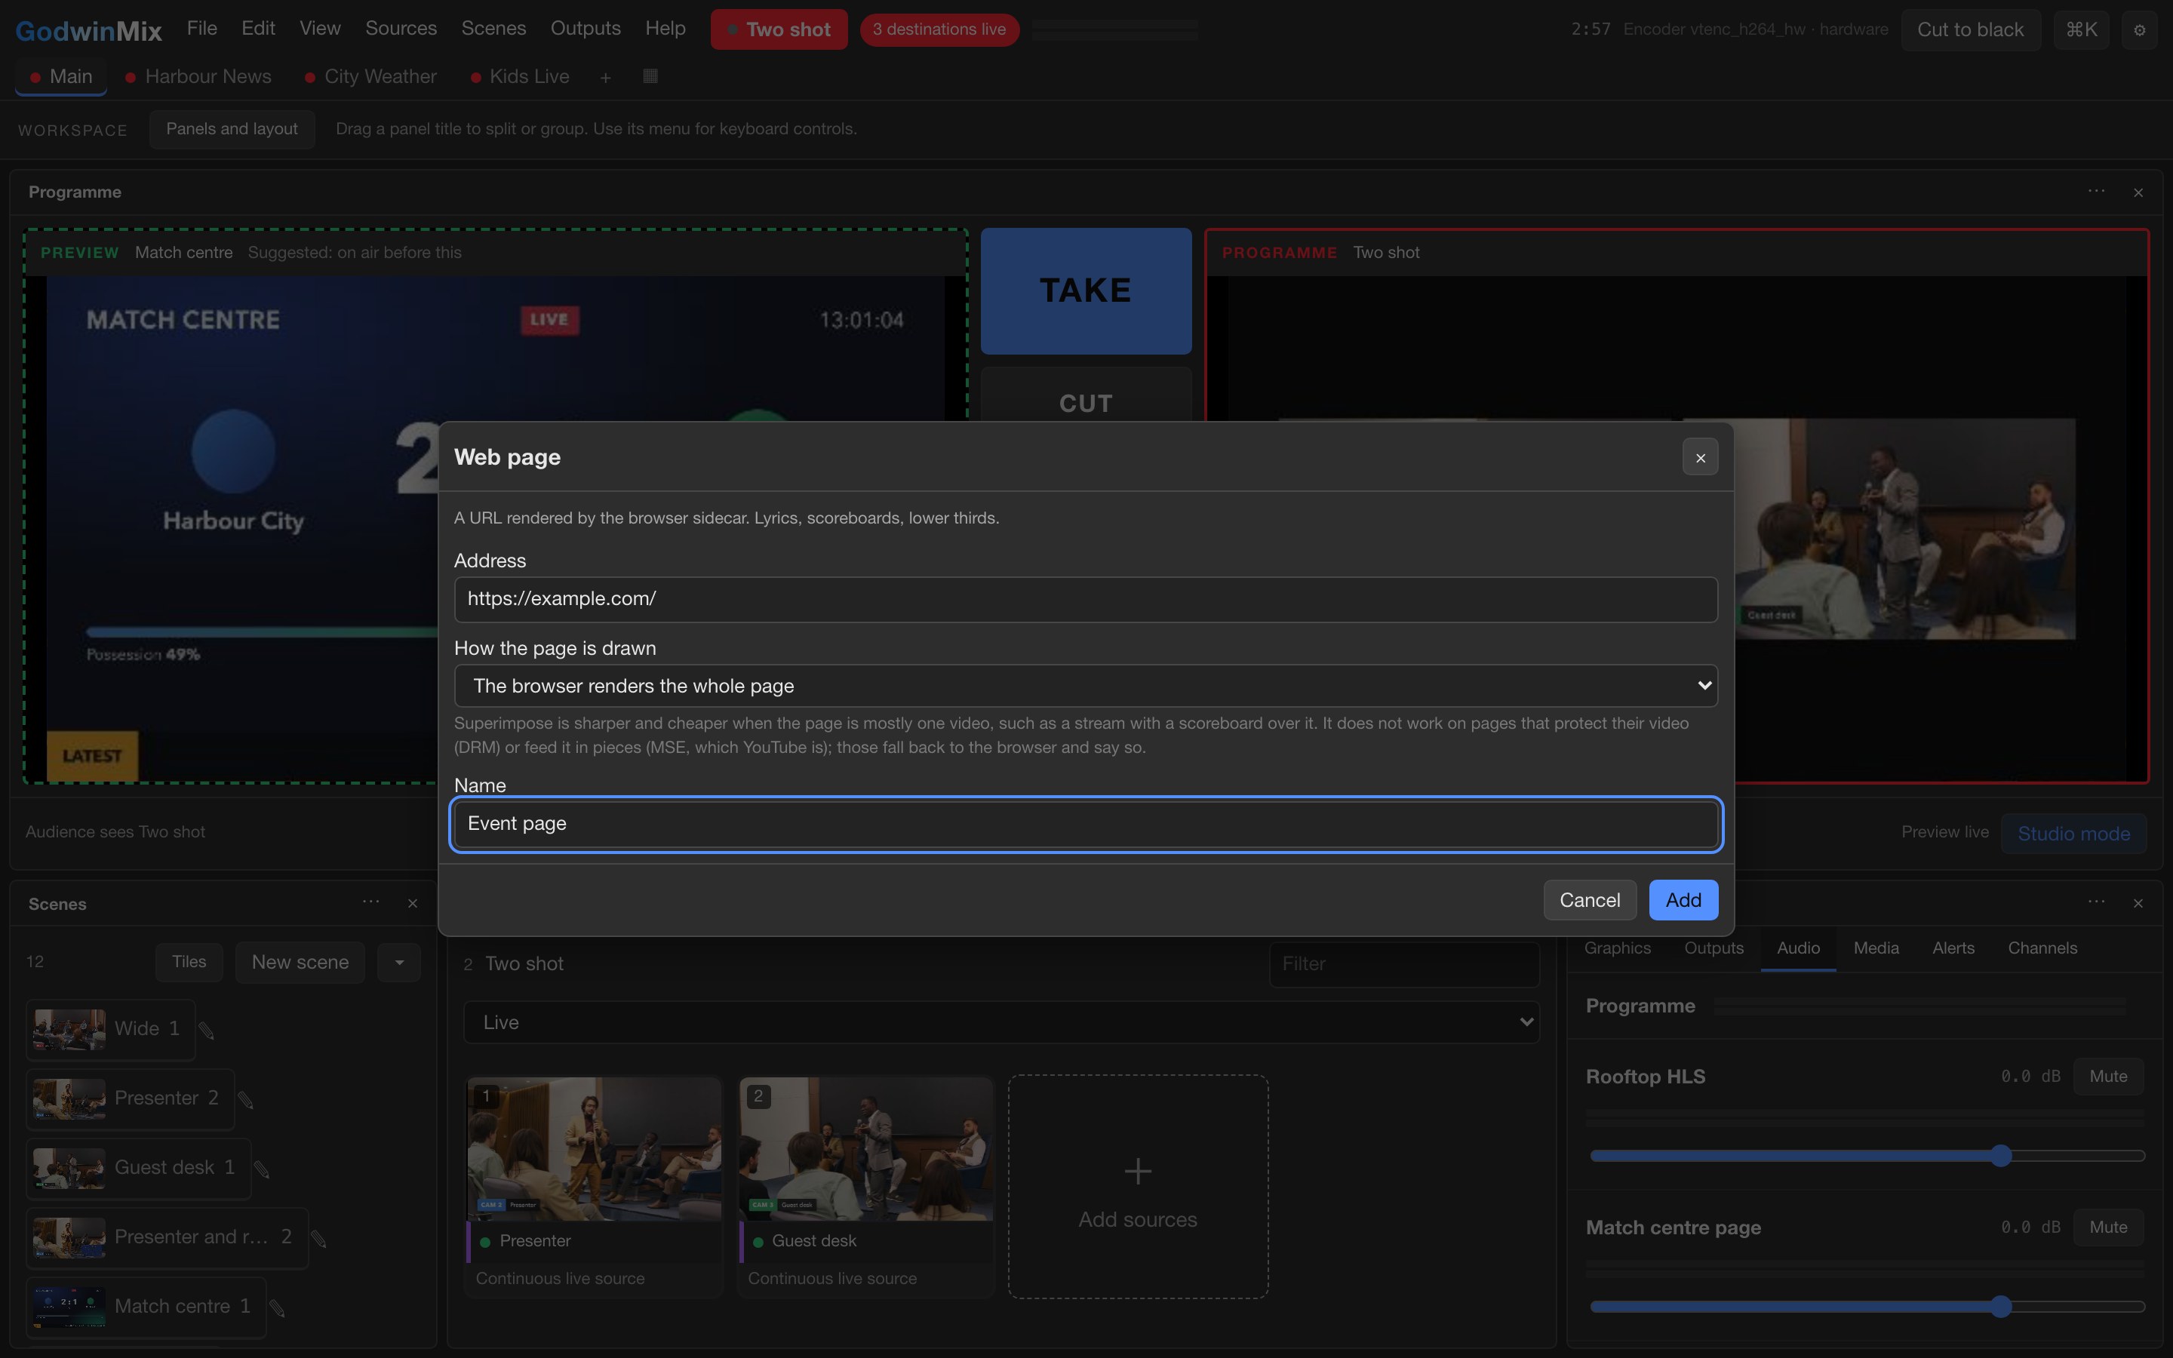Open the grid view icon beside channel tabs
The image size is (2173, 1358).
tap(650, 76)
